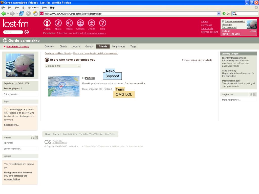Open the Settings link
The height and width of the screenshot is (194, 259).
(x=226, y=31)
